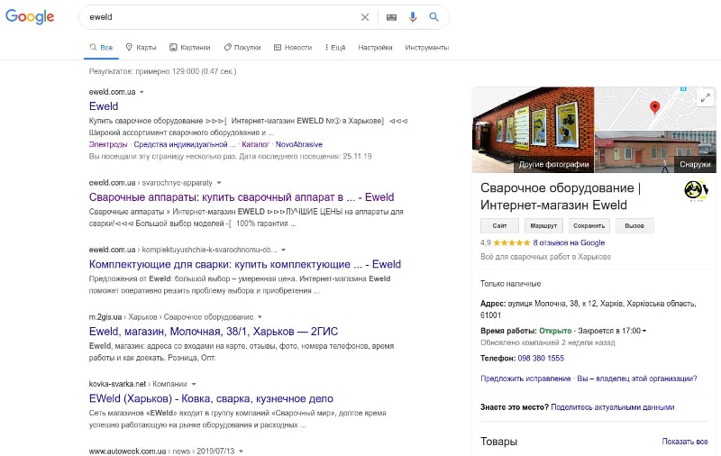The image size is (721, 456).
Task: Expand dropdown arrow next to eweld.com.ua
Action: [x=141, y=92]
